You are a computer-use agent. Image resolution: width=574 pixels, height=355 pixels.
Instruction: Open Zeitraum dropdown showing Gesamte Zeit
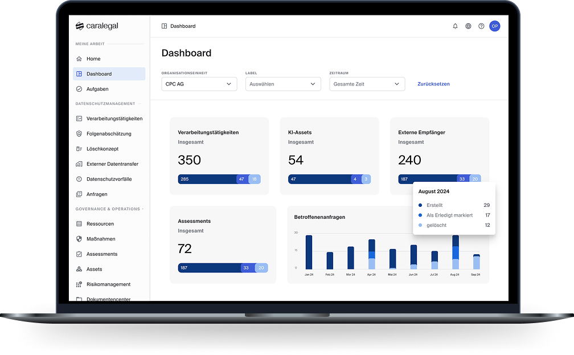pyautogui.click(x=367, y=84)
